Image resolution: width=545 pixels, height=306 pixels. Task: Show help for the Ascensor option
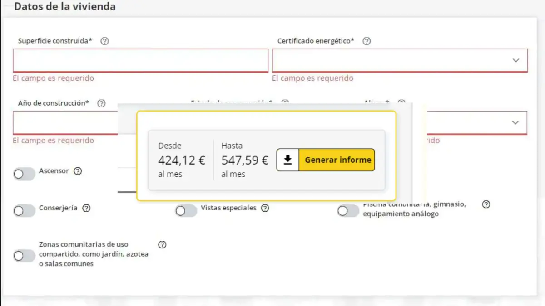(78, 171)
